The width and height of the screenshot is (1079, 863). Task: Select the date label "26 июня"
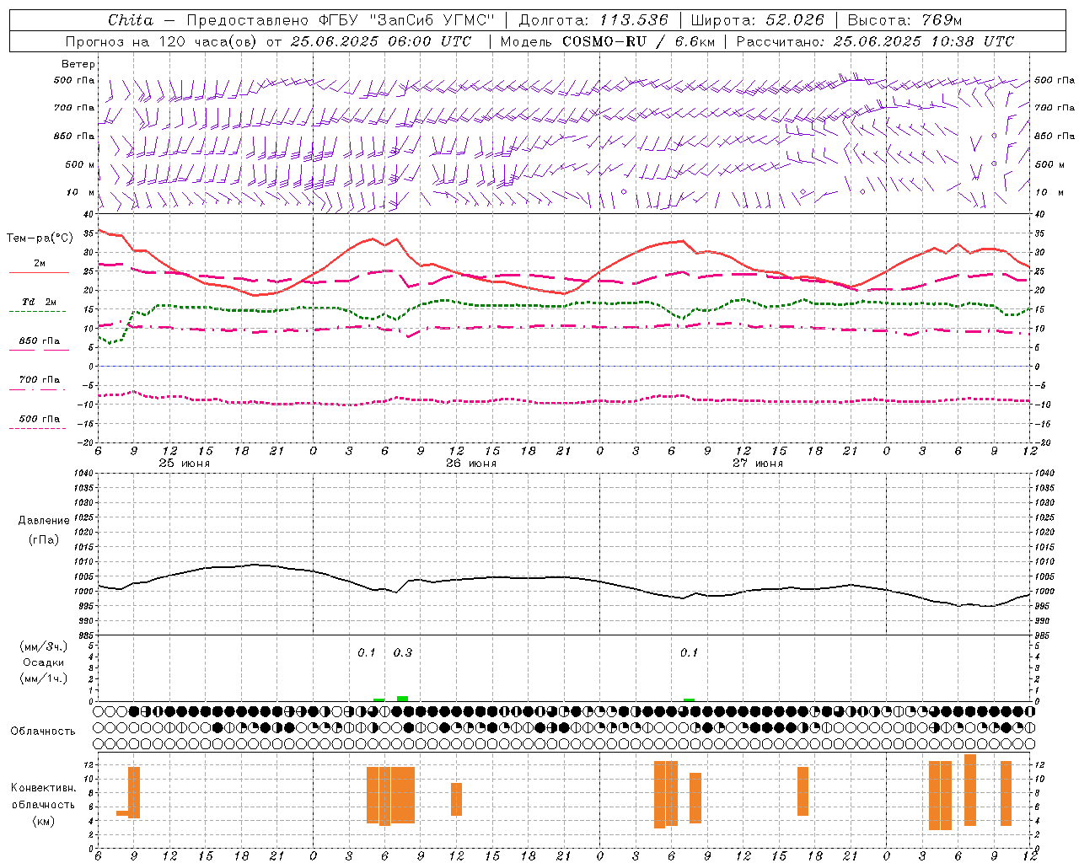click(470, 463)
